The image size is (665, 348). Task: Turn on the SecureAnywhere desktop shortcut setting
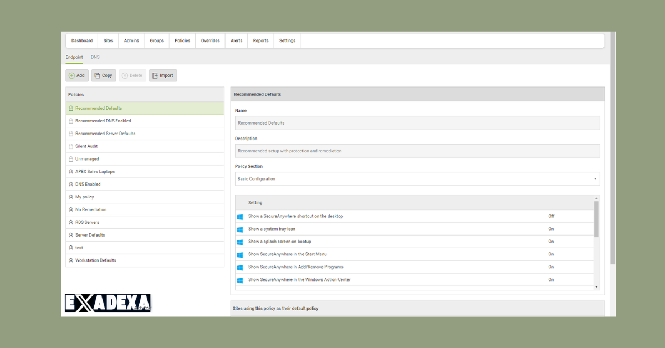[551, 216]
